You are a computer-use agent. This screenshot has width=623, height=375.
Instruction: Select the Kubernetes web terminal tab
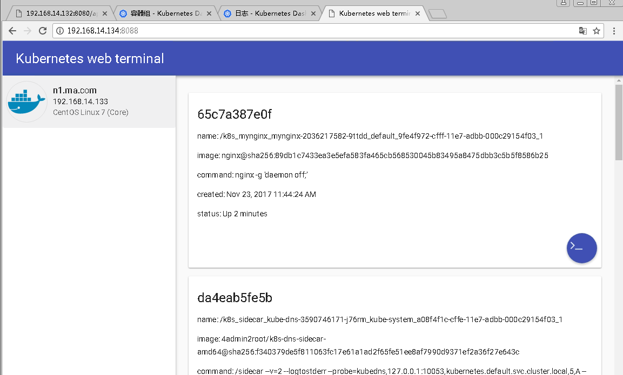[374, 13]
